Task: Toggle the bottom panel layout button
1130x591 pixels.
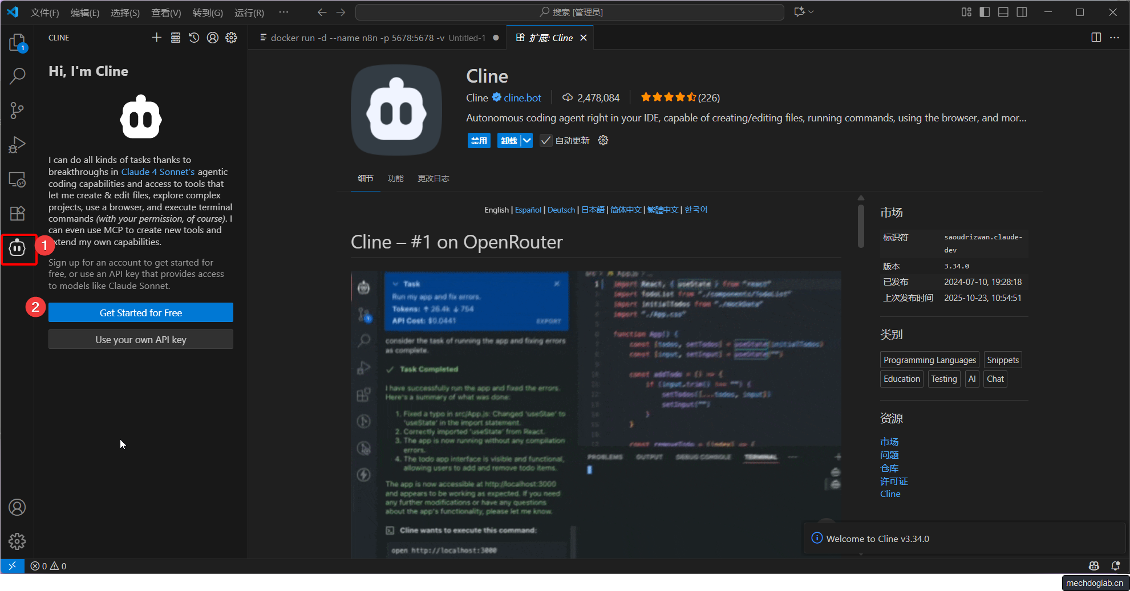Action: 1003,12
